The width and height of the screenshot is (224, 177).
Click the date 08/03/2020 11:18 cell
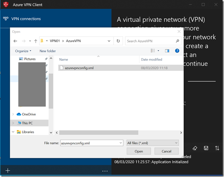tap(154, 68)
